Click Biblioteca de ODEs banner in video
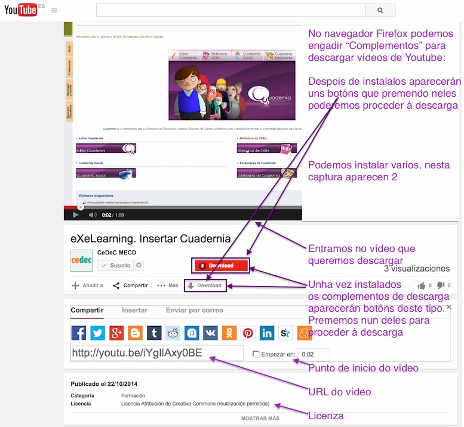Screen dimensions: 464x427 tap(266, 149)
